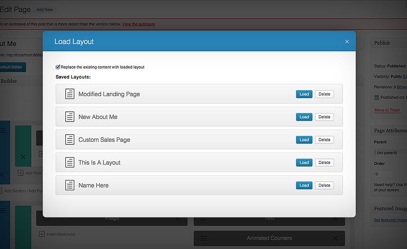Select the Name Here layout name

[93, 185]
